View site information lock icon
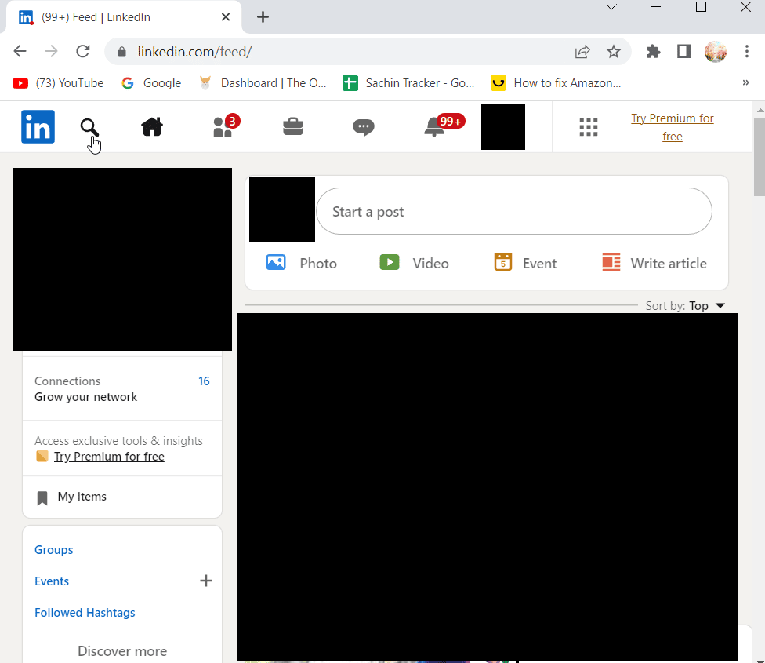Viewport: 765px width, 663px height. [x=122, y=52]
